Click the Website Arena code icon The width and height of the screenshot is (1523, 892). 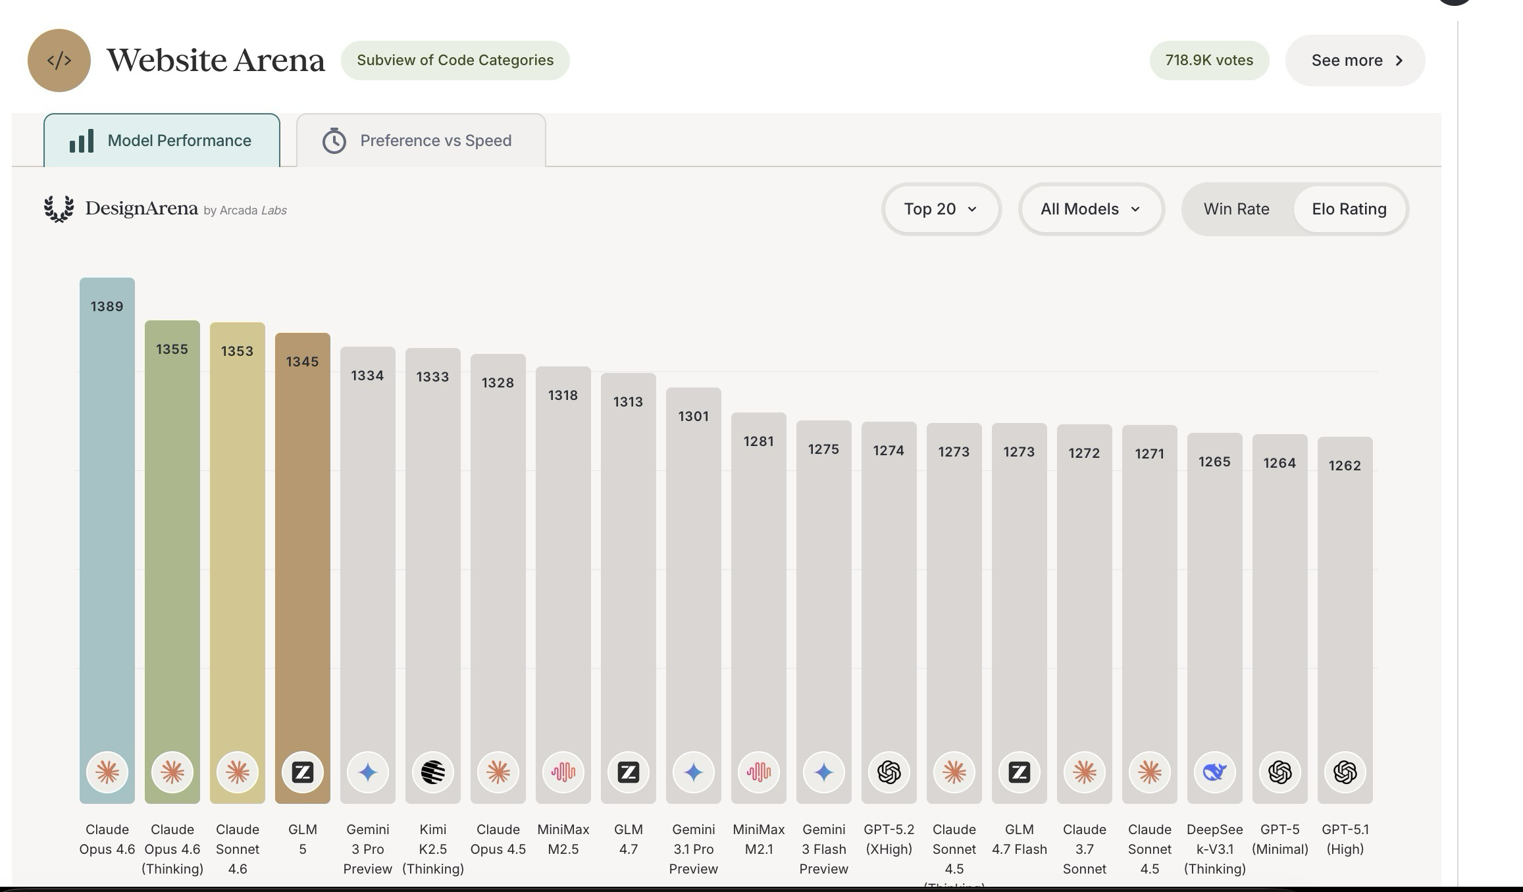(59, 61)
